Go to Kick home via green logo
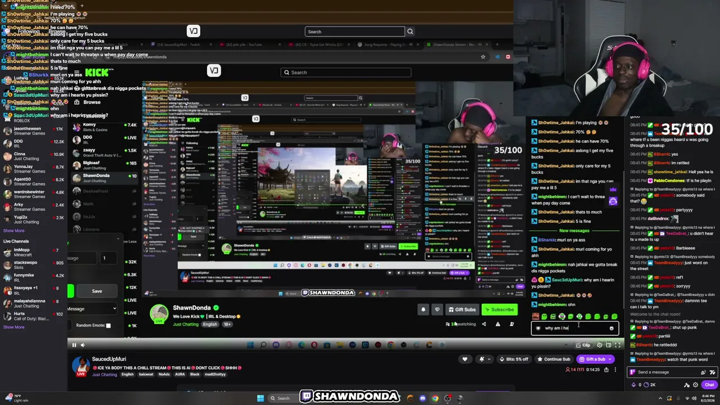The width and height of the screenshot is (720, 405). (x=99, y=72)
